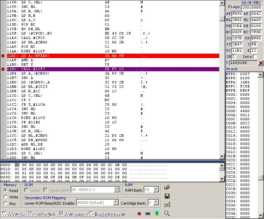
Task: Click the save floppy disk icon
Action: point(167,196)
